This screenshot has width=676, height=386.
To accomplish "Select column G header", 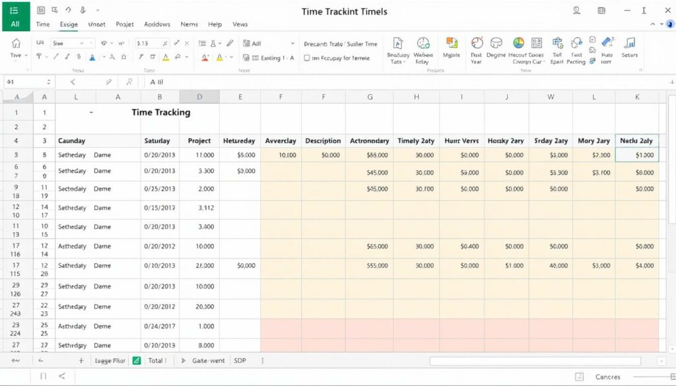I will click(370, 97).
